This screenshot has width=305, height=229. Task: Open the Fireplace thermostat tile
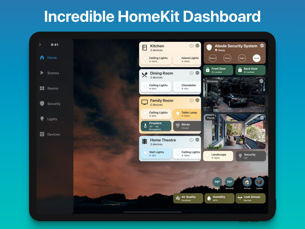click(x=156, y=126)
